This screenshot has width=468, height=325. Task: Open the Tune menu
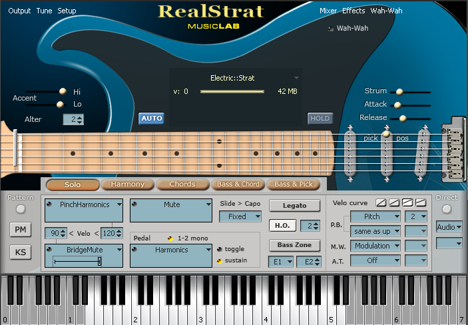(x=44, y=11)
